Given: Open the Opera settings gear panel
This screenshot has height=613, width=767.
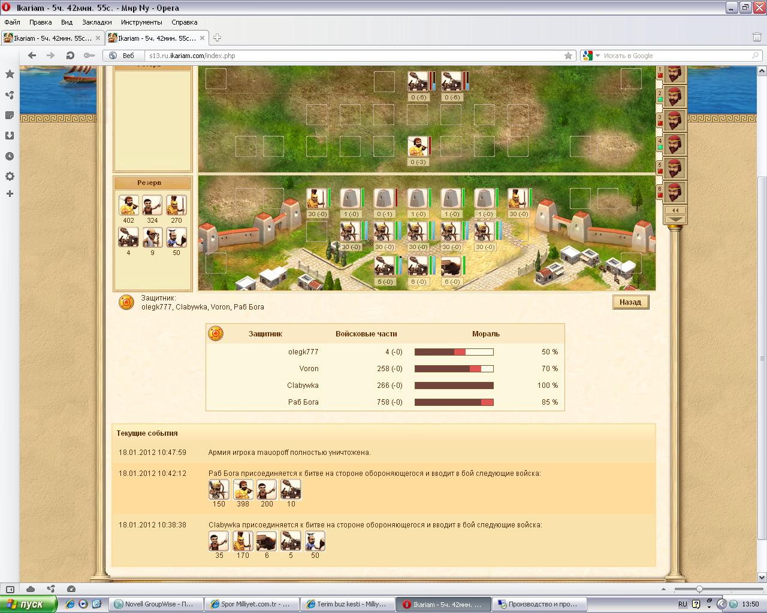Looking at the screenshot, I should point(10,177).
